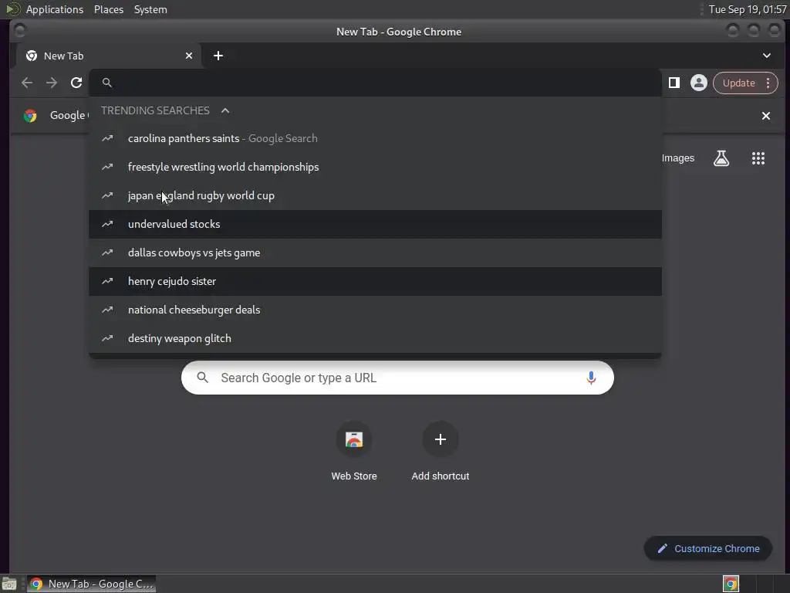Select henry cejudo sister suggestion
Viewport: 790px width, 593px height.
coord(375,281)
